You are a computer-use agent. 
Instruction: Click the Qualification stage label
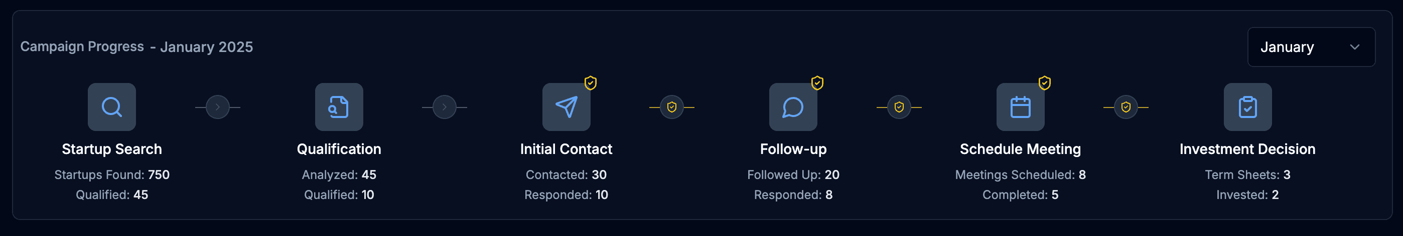tap(339, 149)
